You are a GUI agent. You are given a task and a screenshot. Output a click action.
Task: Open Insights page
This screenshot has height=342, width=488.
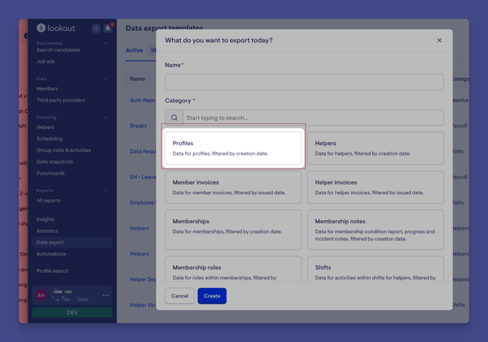(x=45, y=219)
